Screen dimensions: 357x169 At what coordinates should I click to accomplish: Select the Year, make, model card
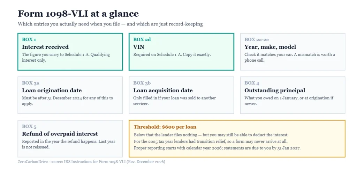click(293, 52)
